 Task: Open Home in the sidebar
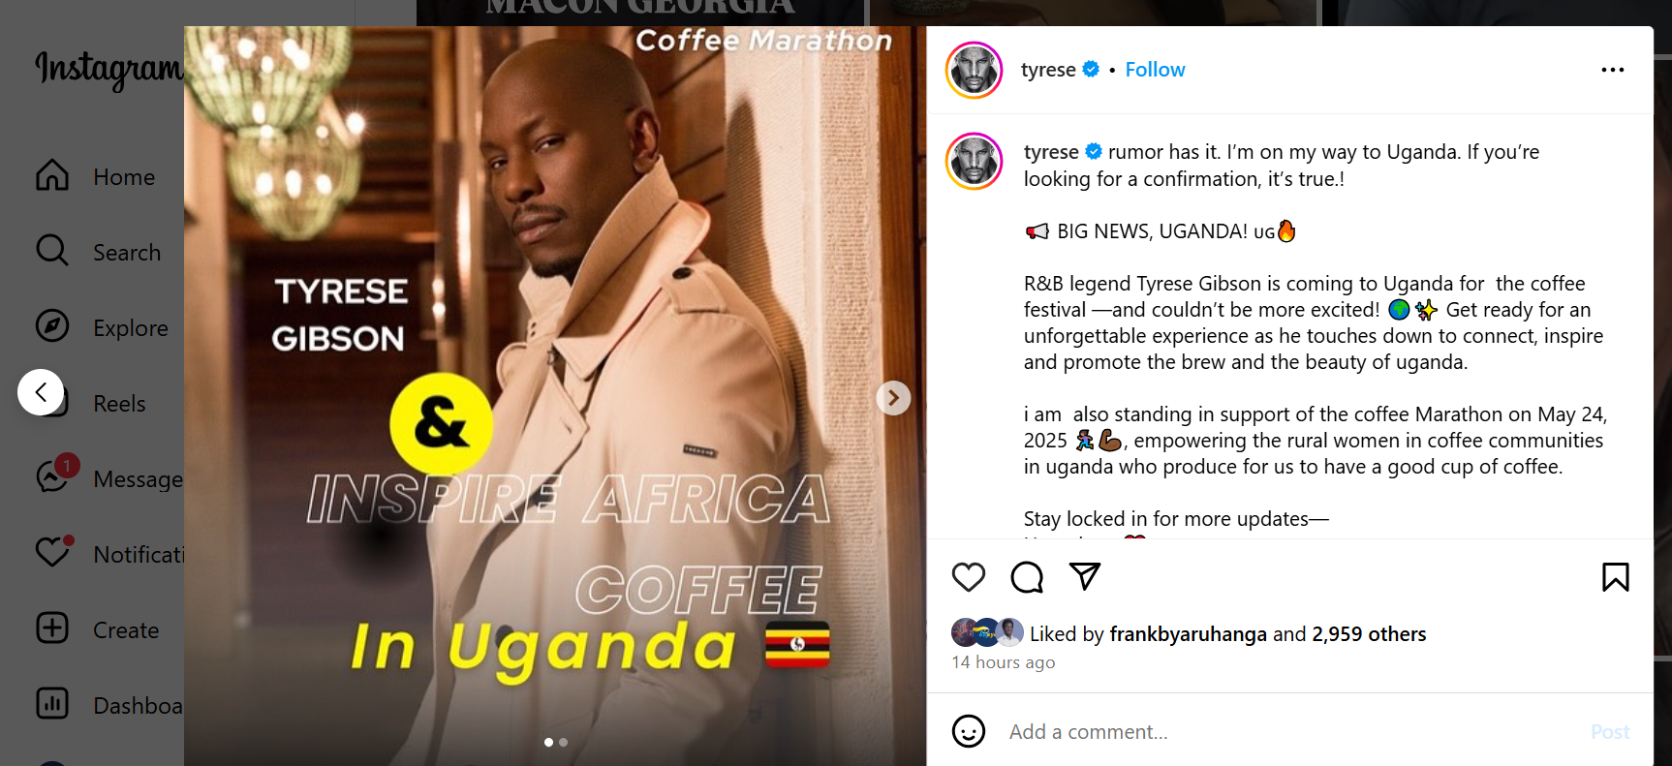[x=95, y=176]
